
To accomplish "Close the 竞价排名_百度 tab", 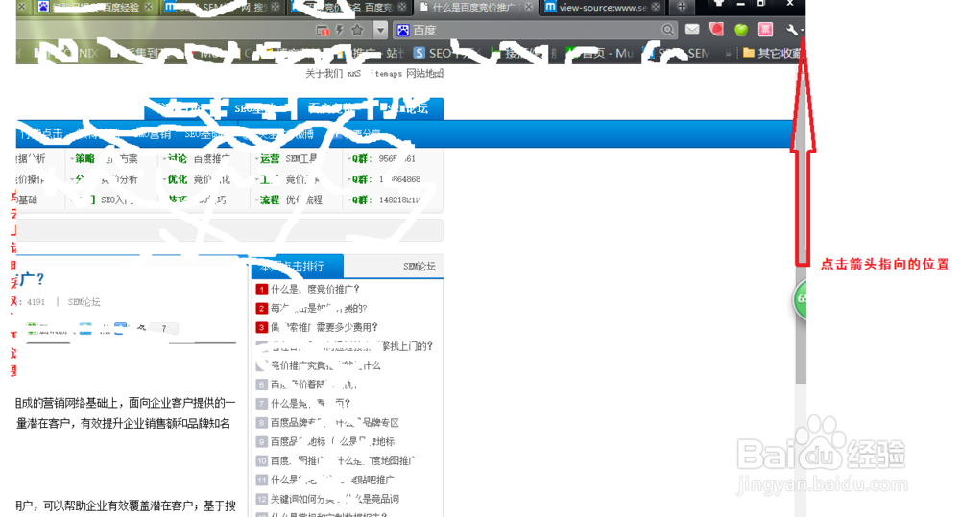I will click(x=401, y=7).
